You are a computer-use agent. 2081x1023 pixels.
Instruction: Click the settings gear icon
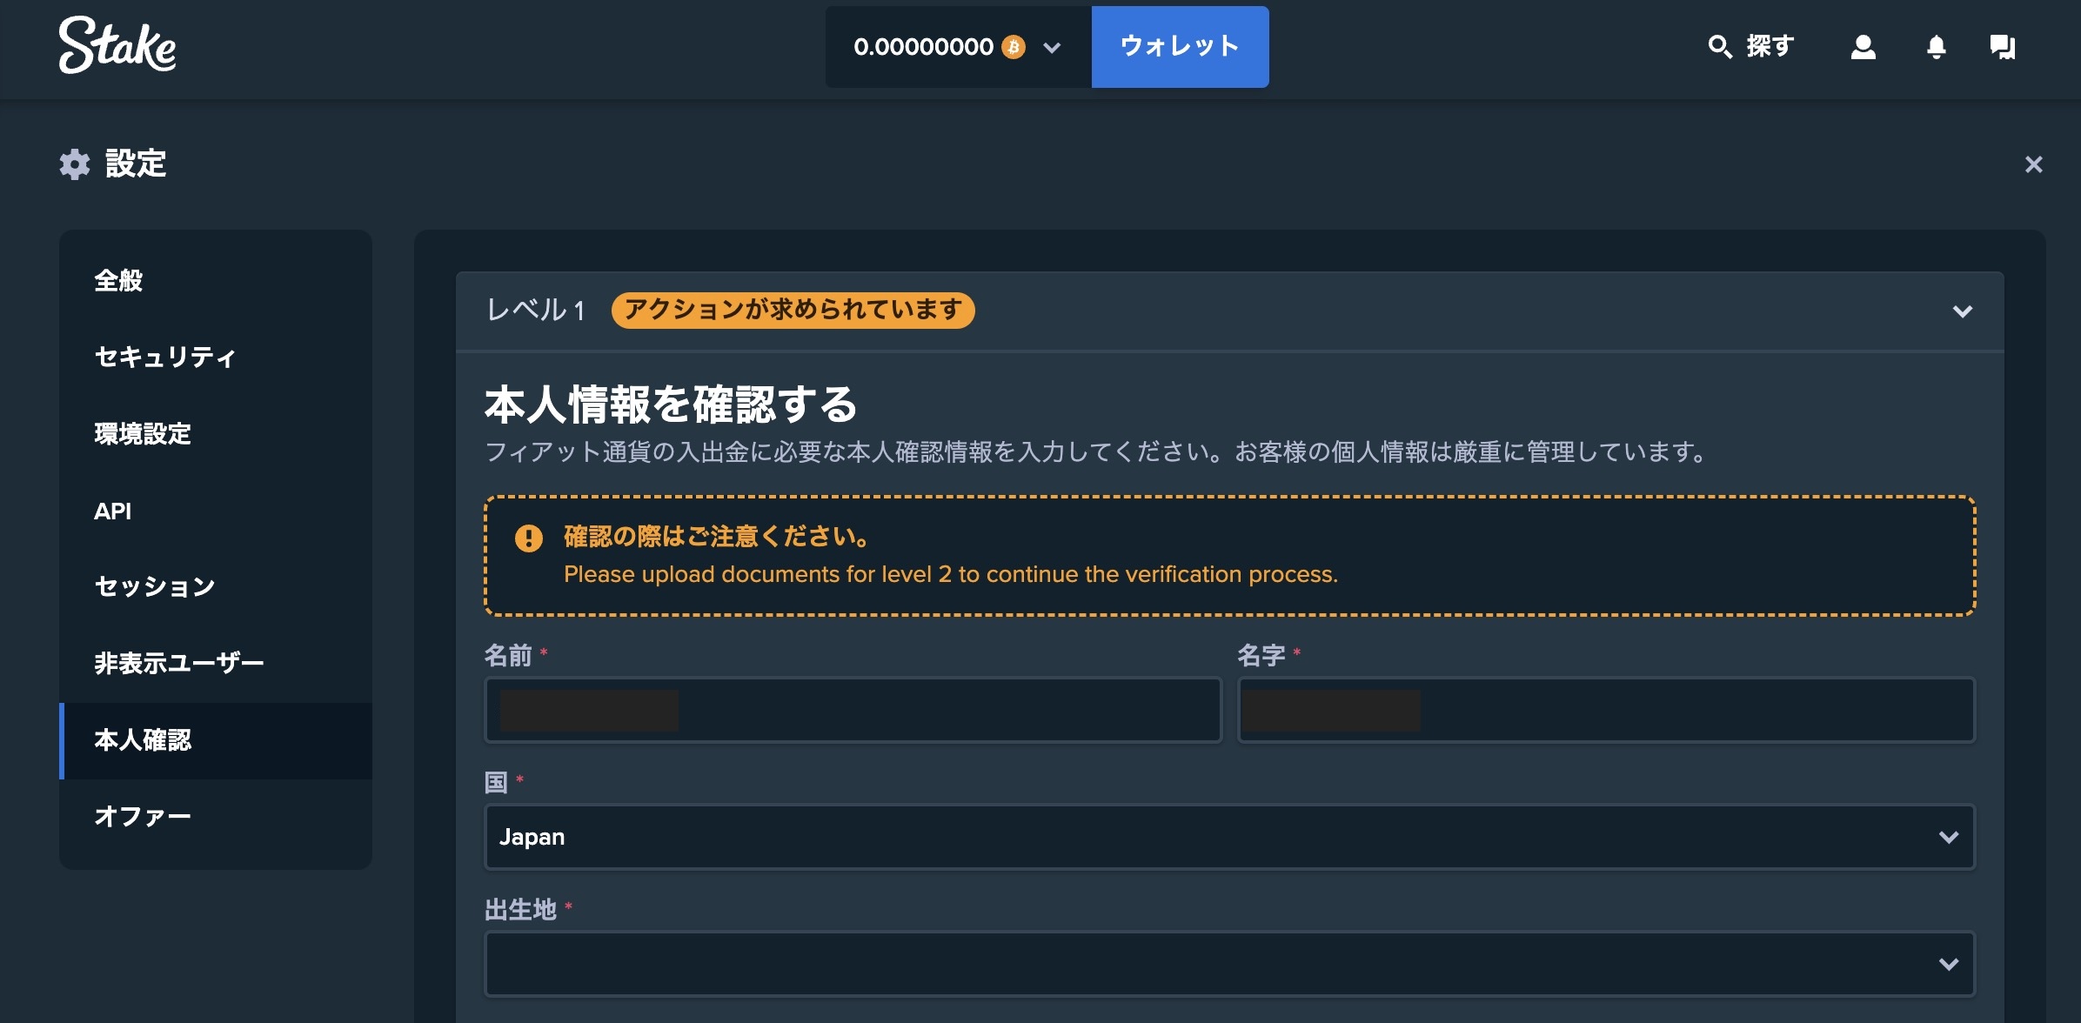coord(75,164)
